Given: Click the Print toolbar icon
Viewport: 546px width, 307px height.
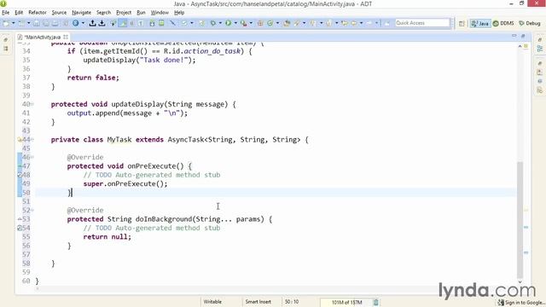Looking at the screenshot, I should (55, 23).
